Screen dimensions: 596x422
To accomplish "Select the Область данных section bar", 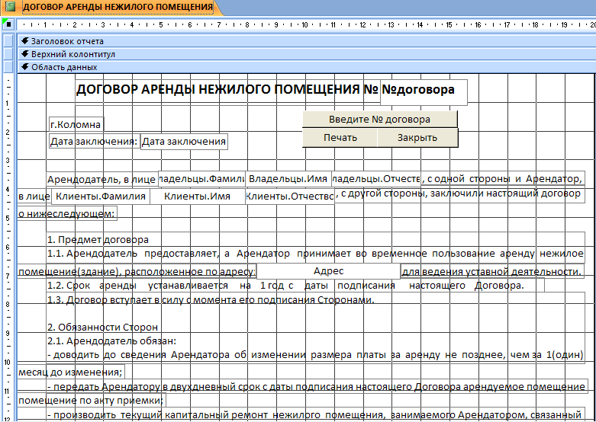I will [306, 67].
